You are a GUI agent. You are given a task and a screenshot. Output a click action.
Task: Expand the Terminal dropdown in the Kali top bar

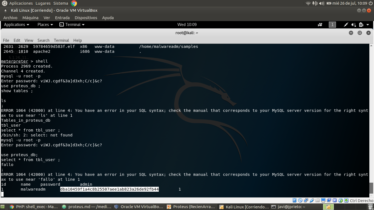coord(72,25)
